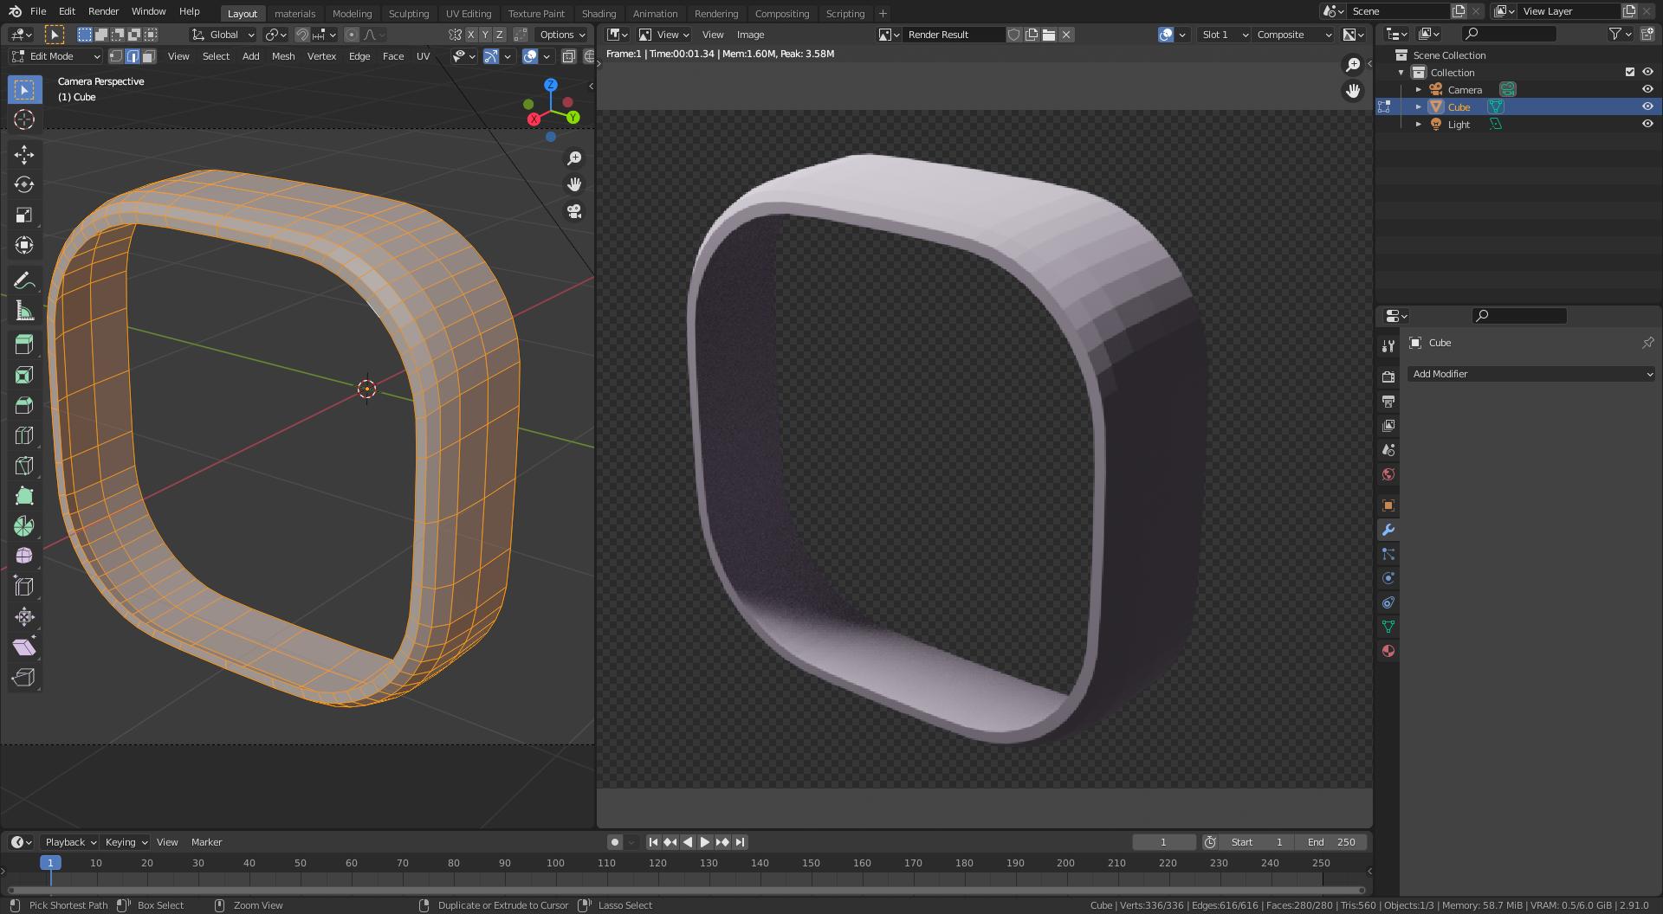The width and height of the screenshot is (1663, 914).
Task: Select the Rip Region tool
Action: [24, 678]
